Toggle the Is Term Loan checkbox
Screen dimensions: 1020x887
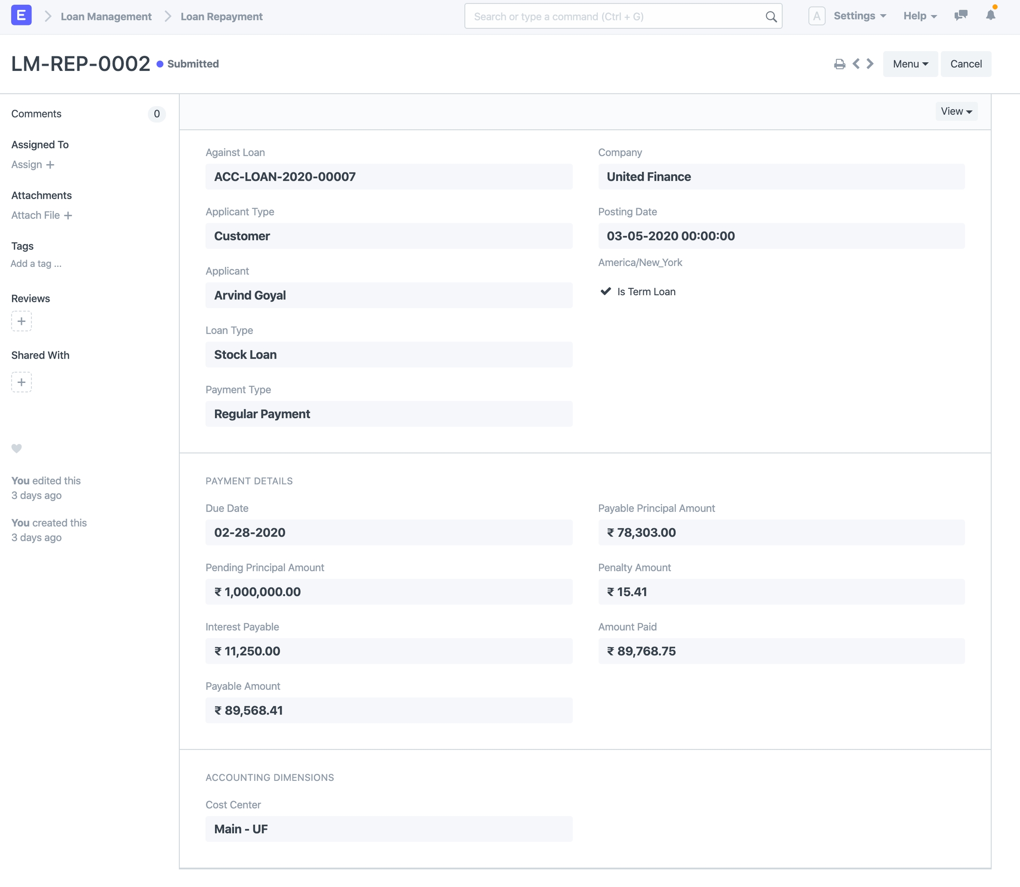click(x=606, y=292)
